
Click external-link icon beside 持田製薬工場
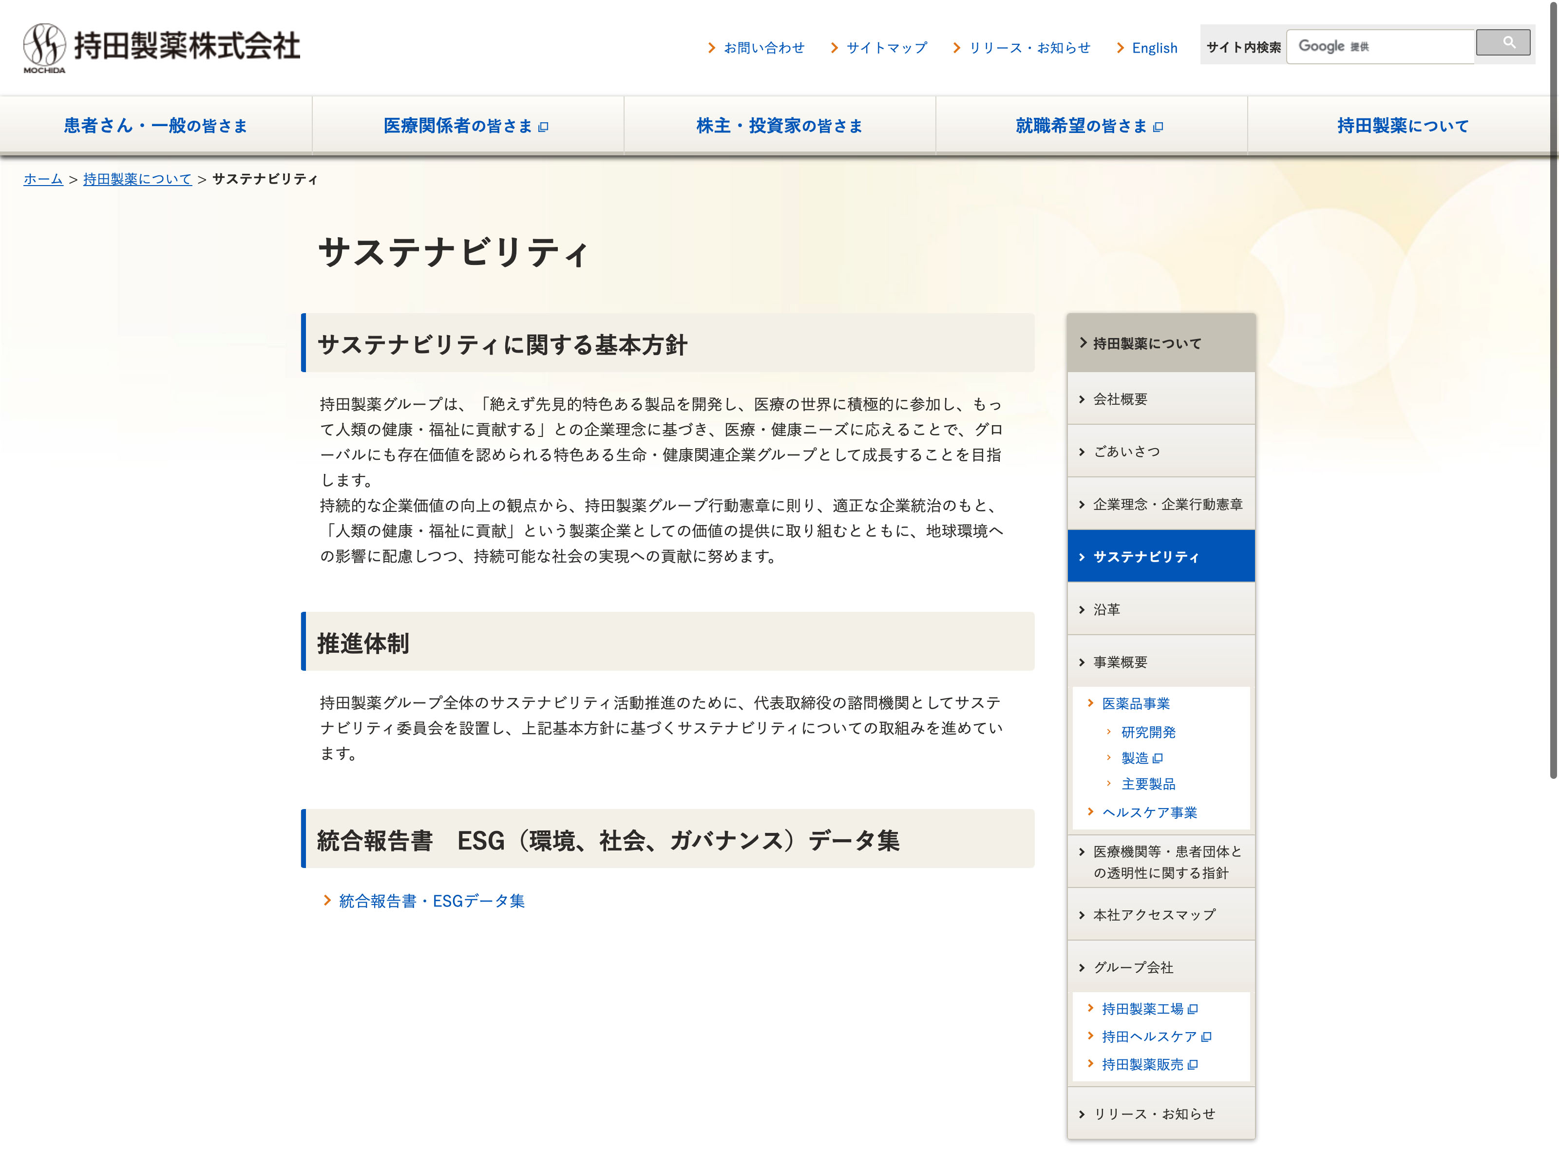tap(1193, 1009)
